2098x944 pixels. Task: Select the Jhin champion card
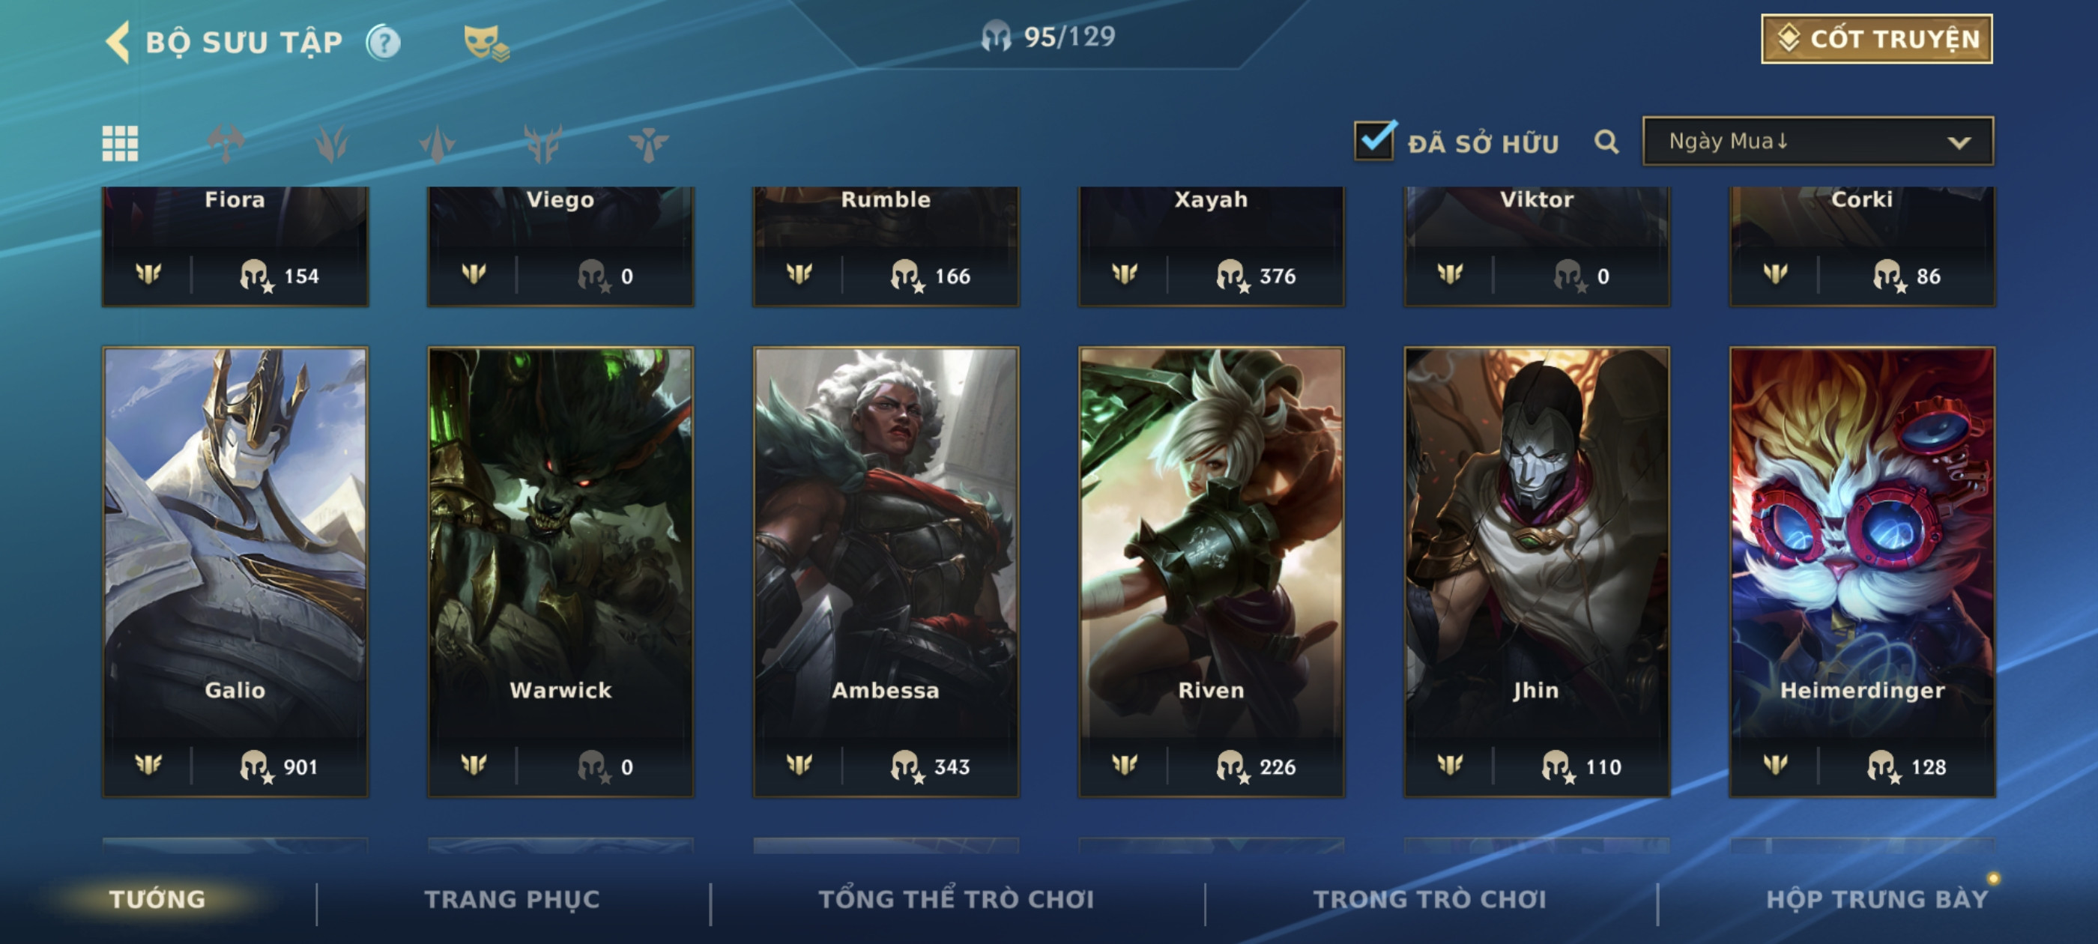(1536, 571)
